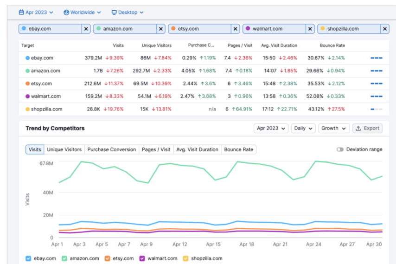Remove walmart.com from competitor list
Viewport: 396px width, 264px height.
pyautogui.click(x=310, y=29)
